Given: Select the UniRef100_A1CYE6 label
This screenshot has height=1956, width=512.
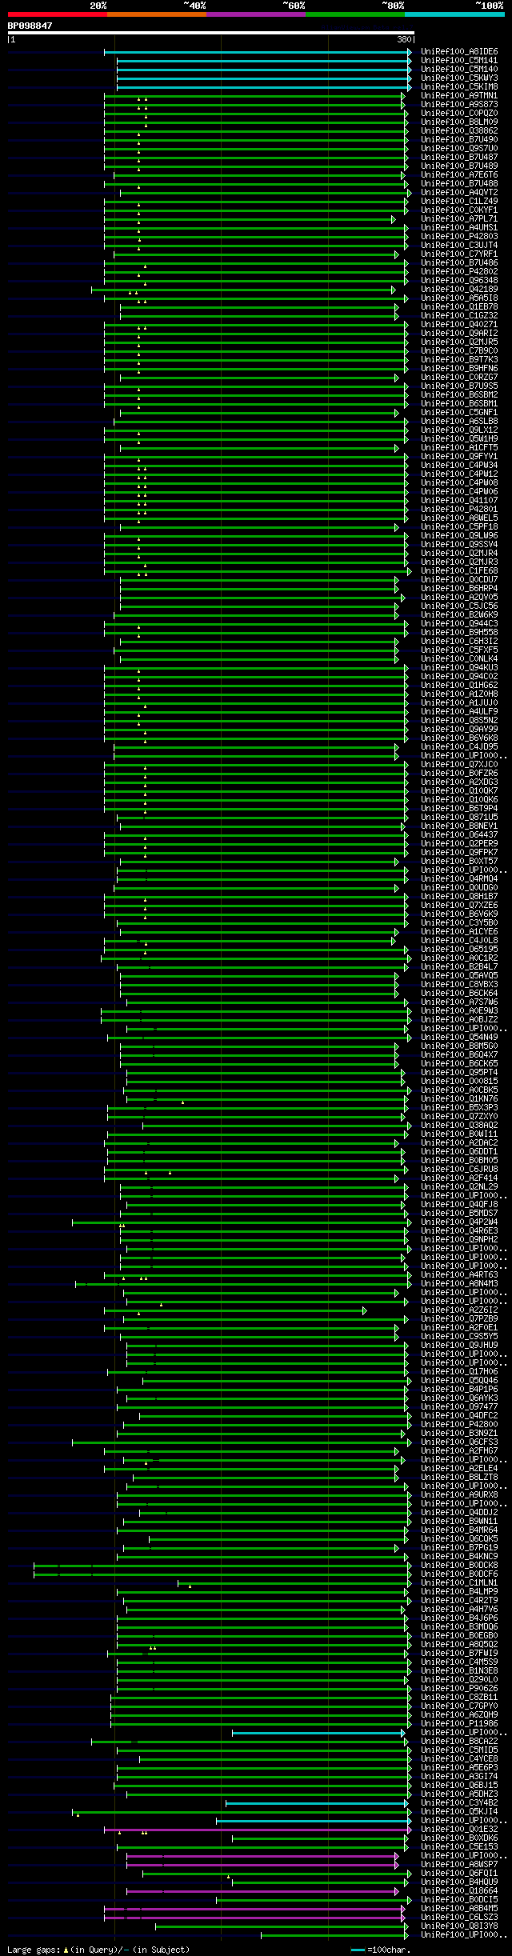Looking at the screenshot, I should 459,932.
